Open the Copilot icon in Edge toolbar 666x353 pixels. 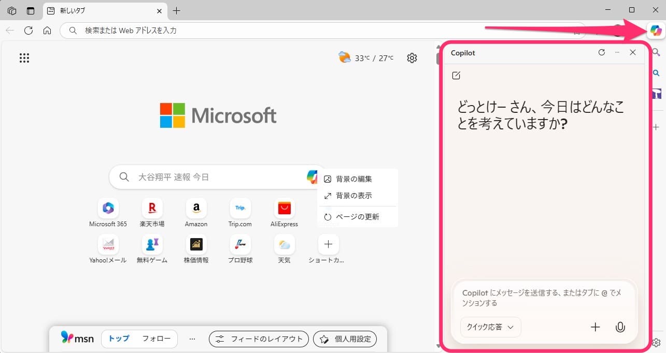point(656,31)
